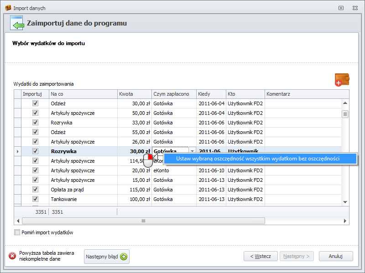Open the Gotówka dropdown in selected row
Viewport: 365px width, 273px height.
pos(192,151)
